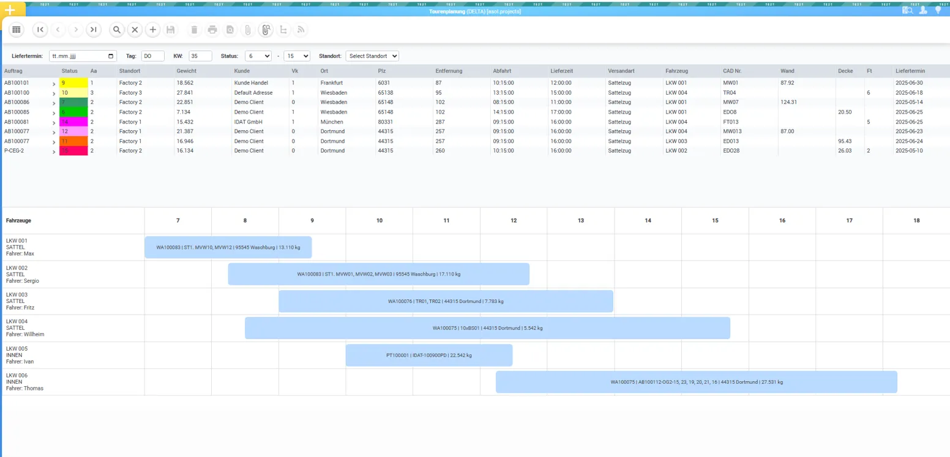Click hour 12 in timeline header
This screenshot has height=457, width=950.
514,221
